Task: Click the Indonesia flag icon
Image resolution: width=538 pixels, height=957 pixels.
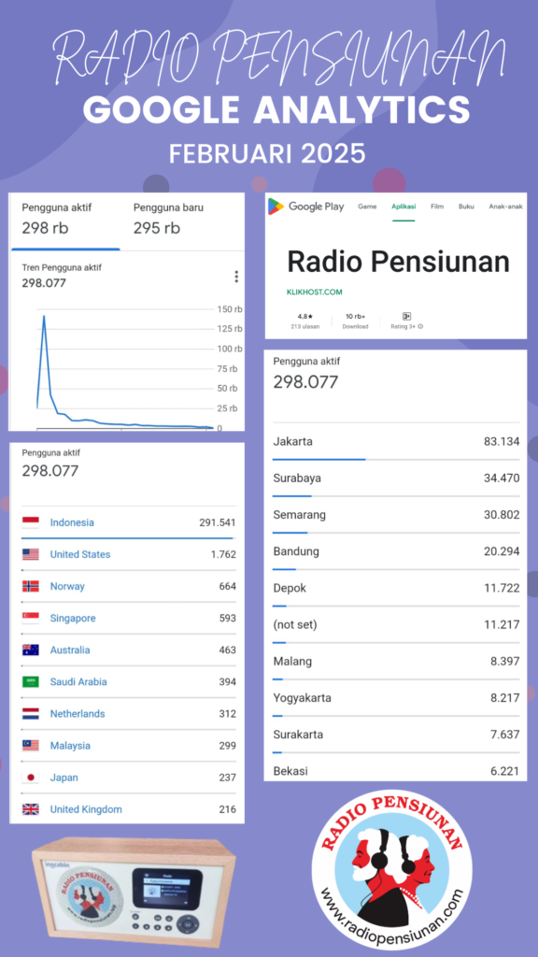Action: (31, 522)
